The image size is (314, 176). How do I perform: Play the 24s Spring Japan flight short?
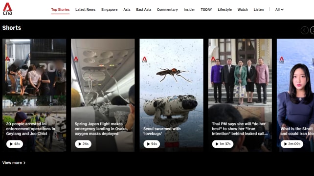83,144
